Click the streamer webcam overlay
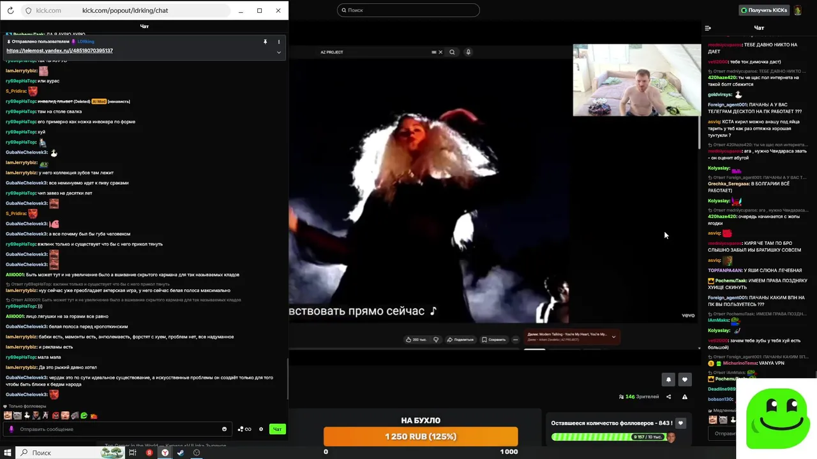This screenshot has width=817, height=459. click(x=636, y=80)
